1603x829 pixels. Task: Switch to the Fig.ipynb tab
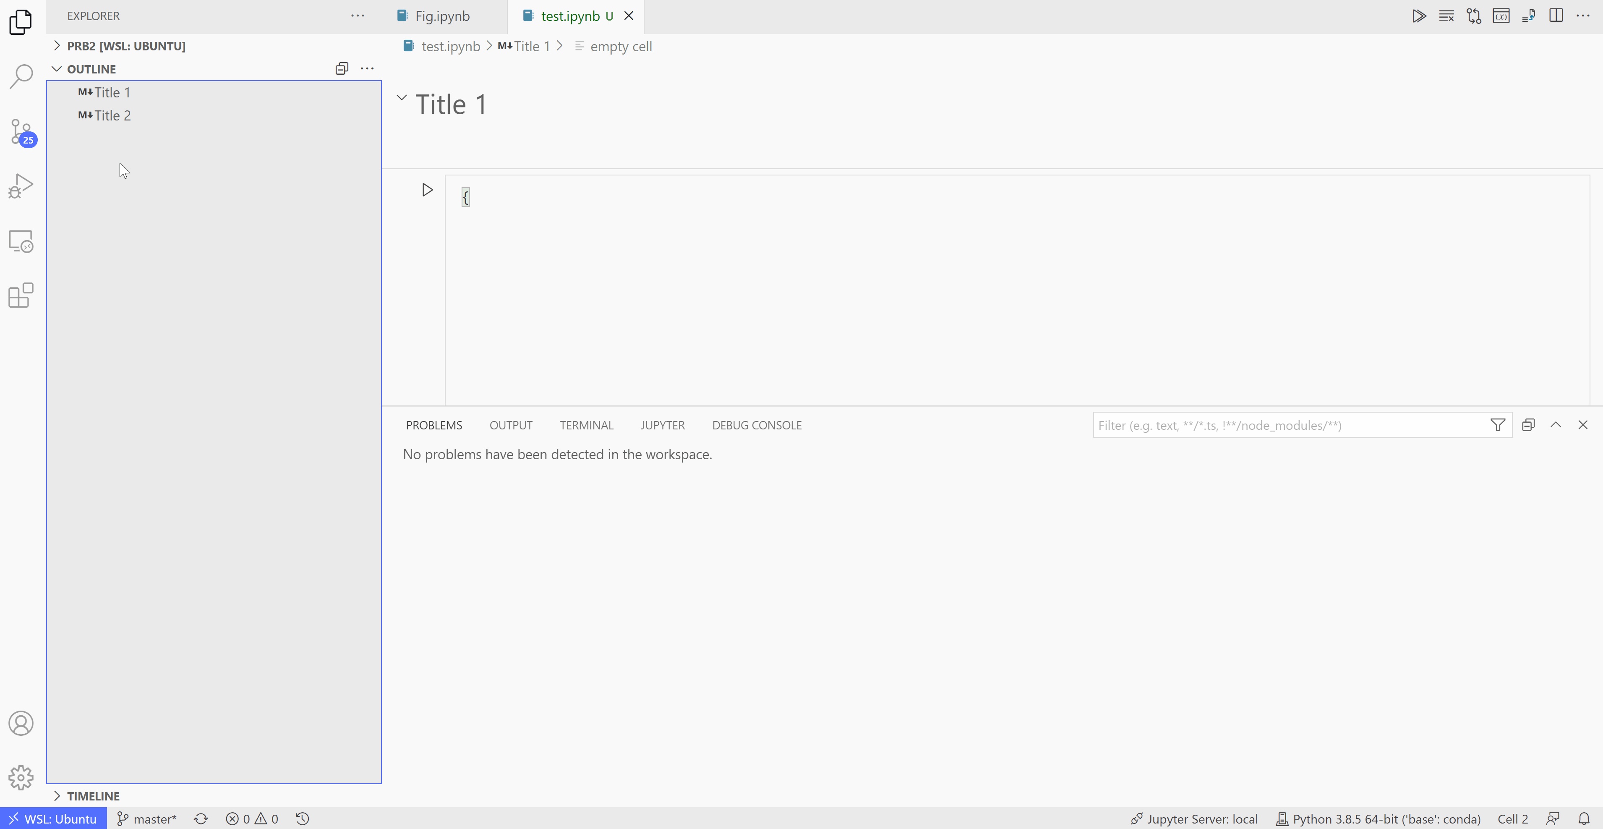coord(442,16)
